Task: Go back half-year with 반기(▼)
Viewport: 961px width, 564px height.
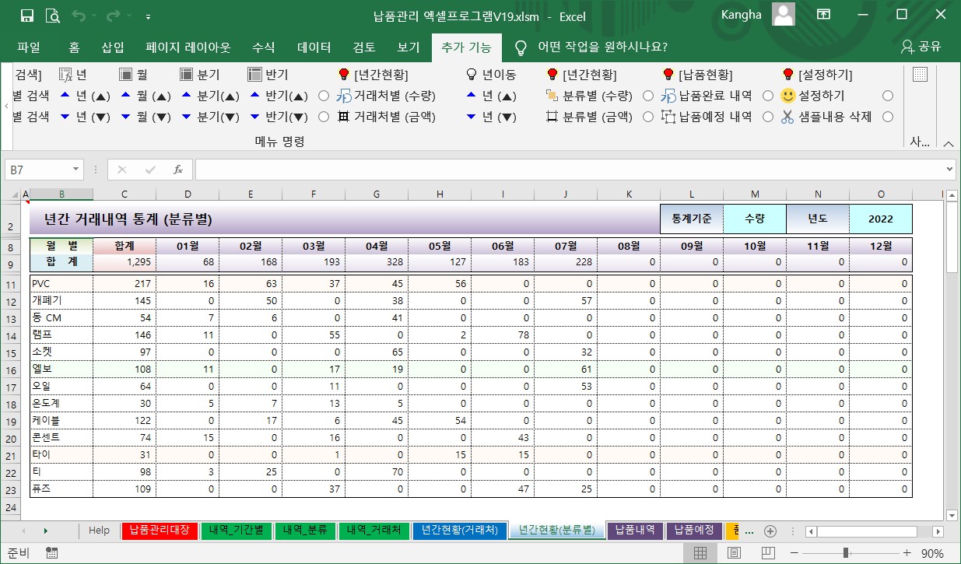Action: click(x=279, y=117)
